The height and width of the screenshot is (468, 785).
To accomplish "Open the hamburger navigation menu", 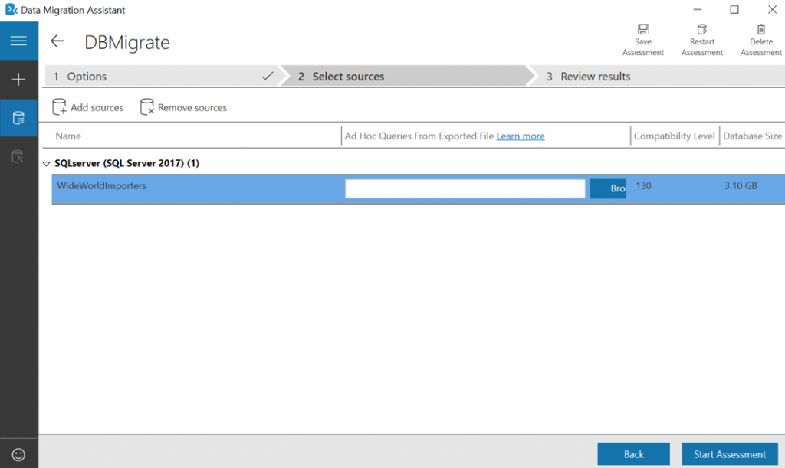I will [x=18, y=41].
